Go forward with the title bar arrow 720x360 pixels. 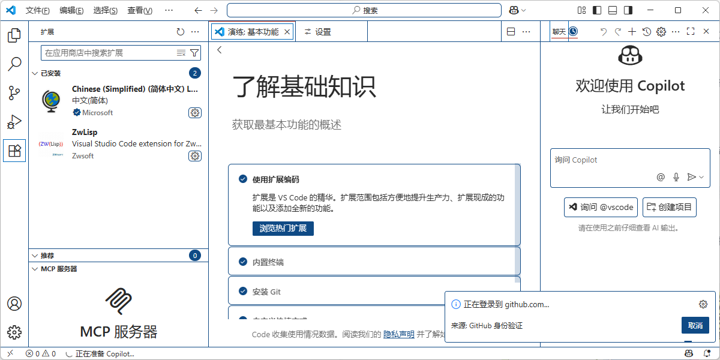point(214,10)
